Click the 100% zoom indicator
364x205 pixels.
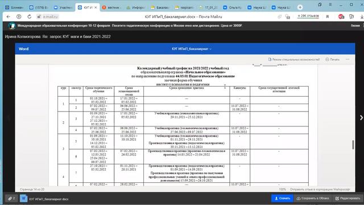[283, 190]
